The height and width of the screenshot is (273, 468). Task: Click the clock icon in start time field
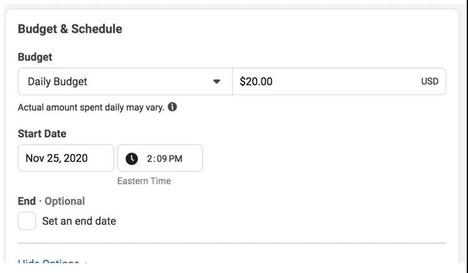tap(132, 158)
